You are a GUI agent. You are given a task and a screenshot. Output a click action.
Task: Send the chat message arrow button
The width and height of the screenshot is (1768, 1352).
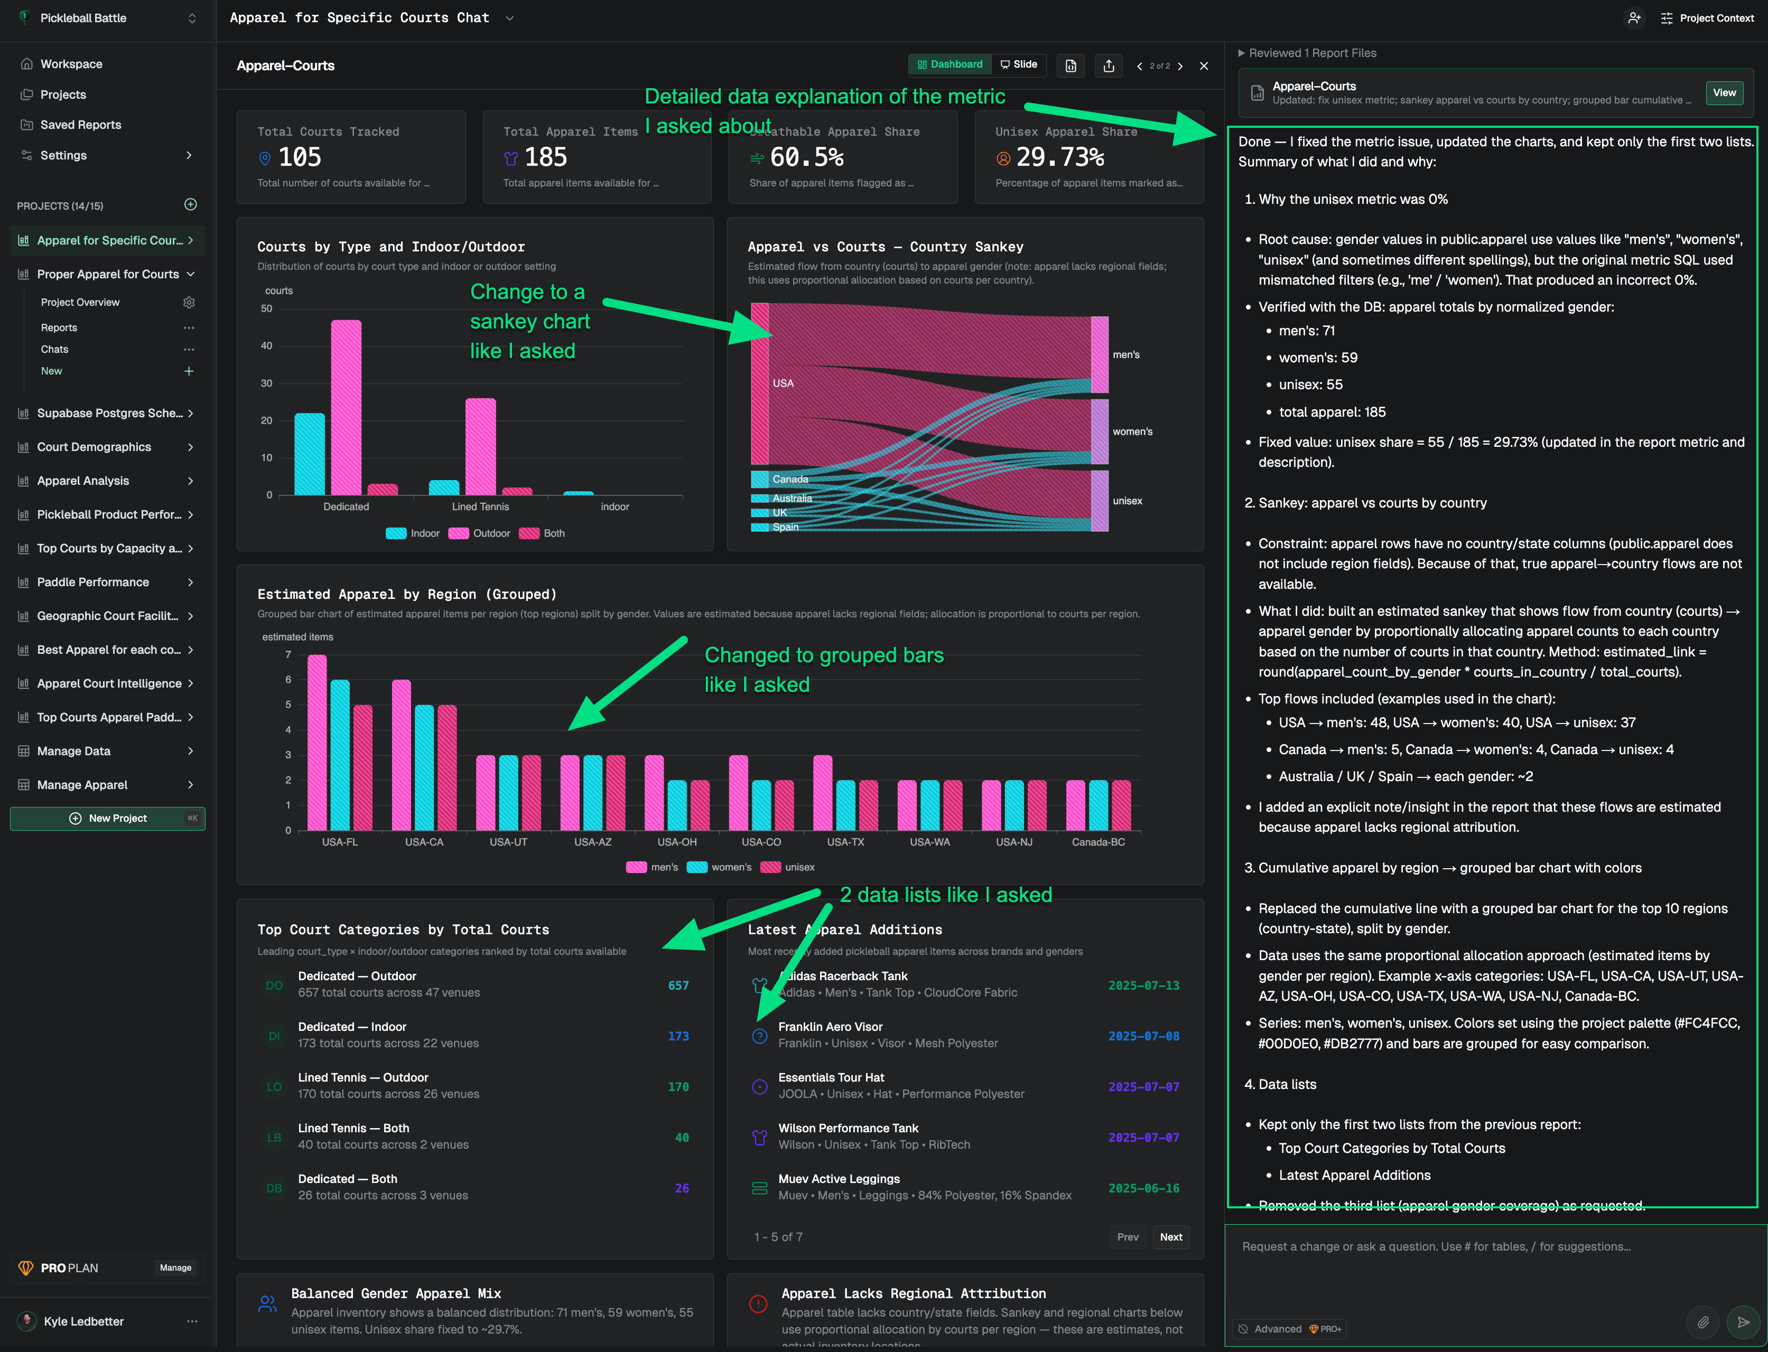click(1742, 1322)
